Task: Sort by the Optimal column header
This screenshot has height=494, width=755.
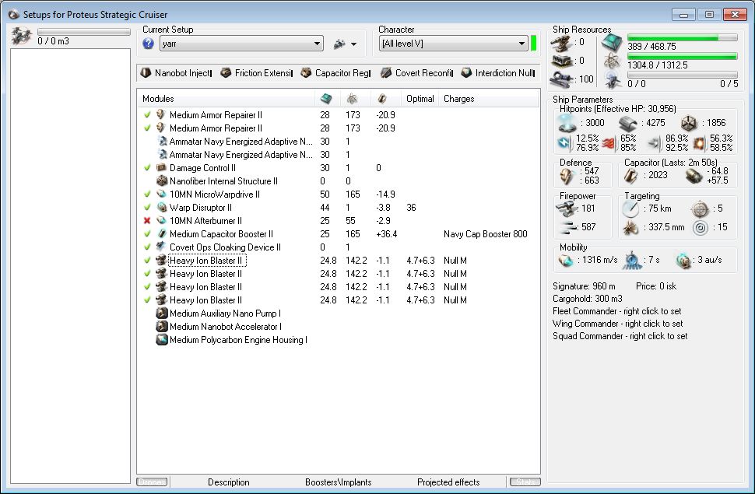Action: [420, 99]
